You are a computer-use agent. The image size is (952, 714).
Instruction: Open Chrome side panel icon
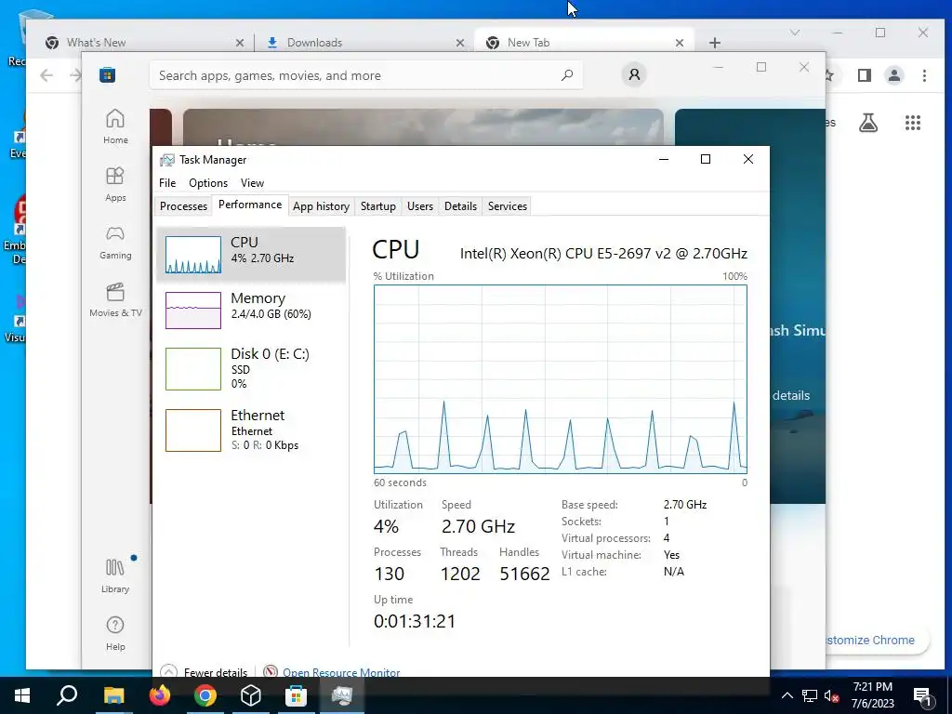point(864,75)
